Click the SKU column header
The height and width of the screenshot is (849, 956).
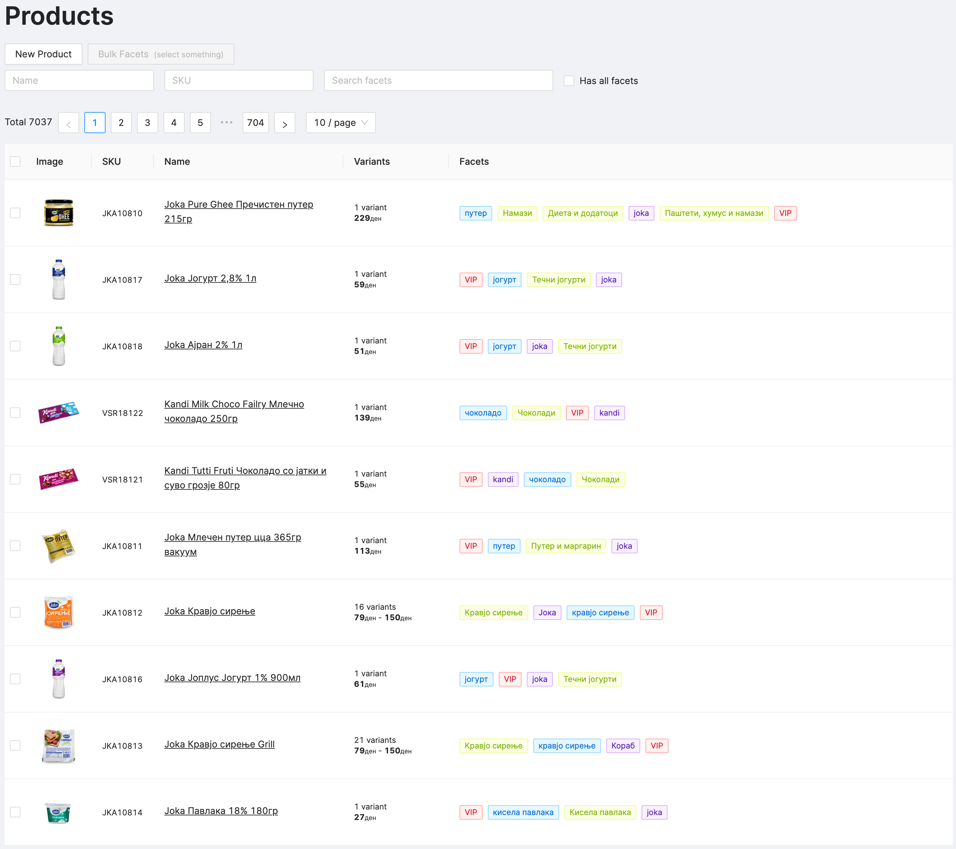111,161
